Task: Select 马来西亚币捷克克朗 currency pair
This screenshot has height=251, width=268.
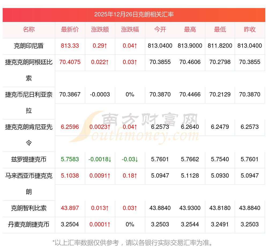Action: [x=29, y=184]
